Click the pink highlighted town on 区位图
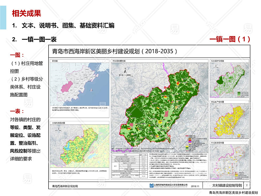Screen dimensions: 261x196 (x=67, y=87)
